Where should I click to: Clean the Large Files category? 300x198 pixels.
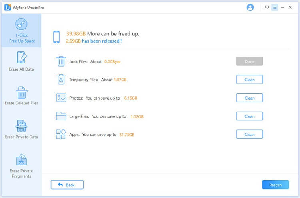click(x=250, y=116)
